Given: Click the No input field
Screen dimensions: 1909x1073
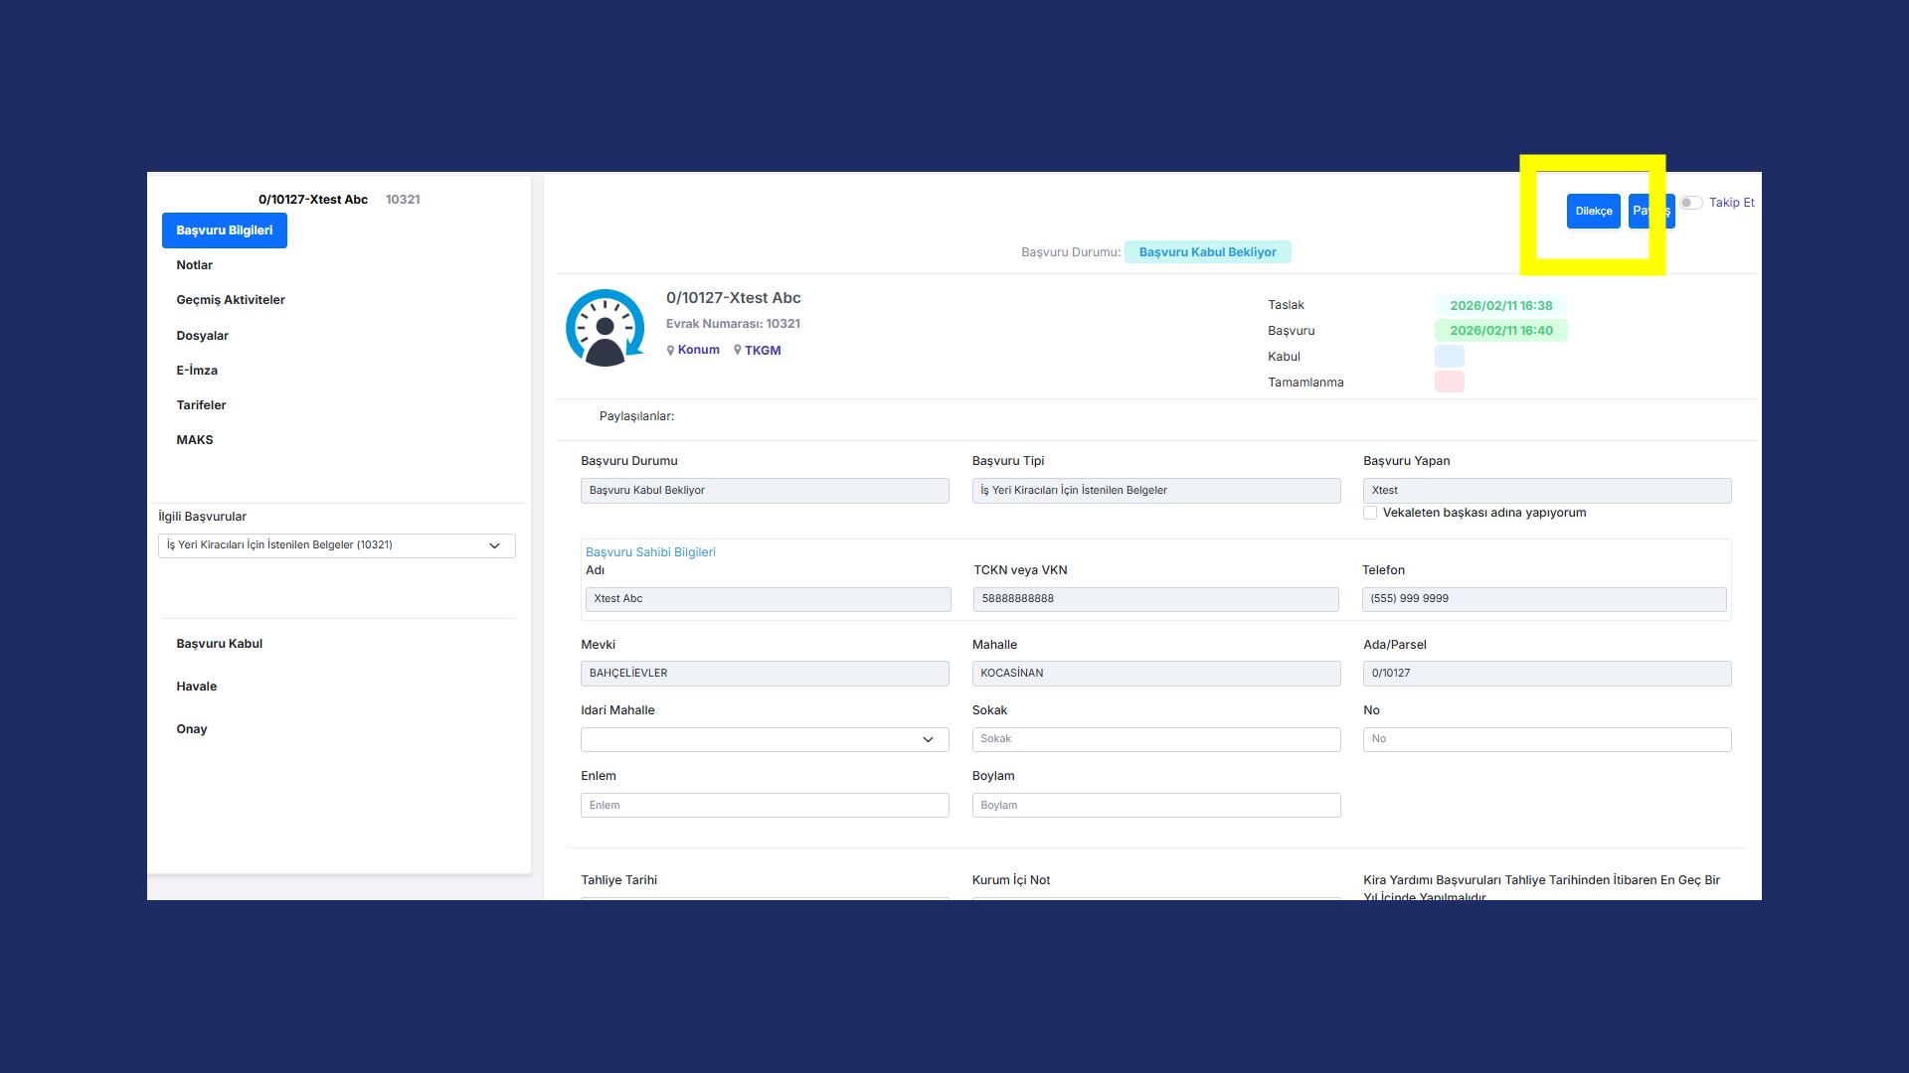Looking at the screenshot, I should click(1547, 740).
